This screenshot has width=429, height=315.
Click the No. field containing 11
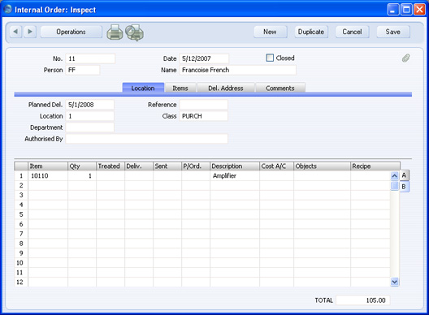(x=90, y=58)
